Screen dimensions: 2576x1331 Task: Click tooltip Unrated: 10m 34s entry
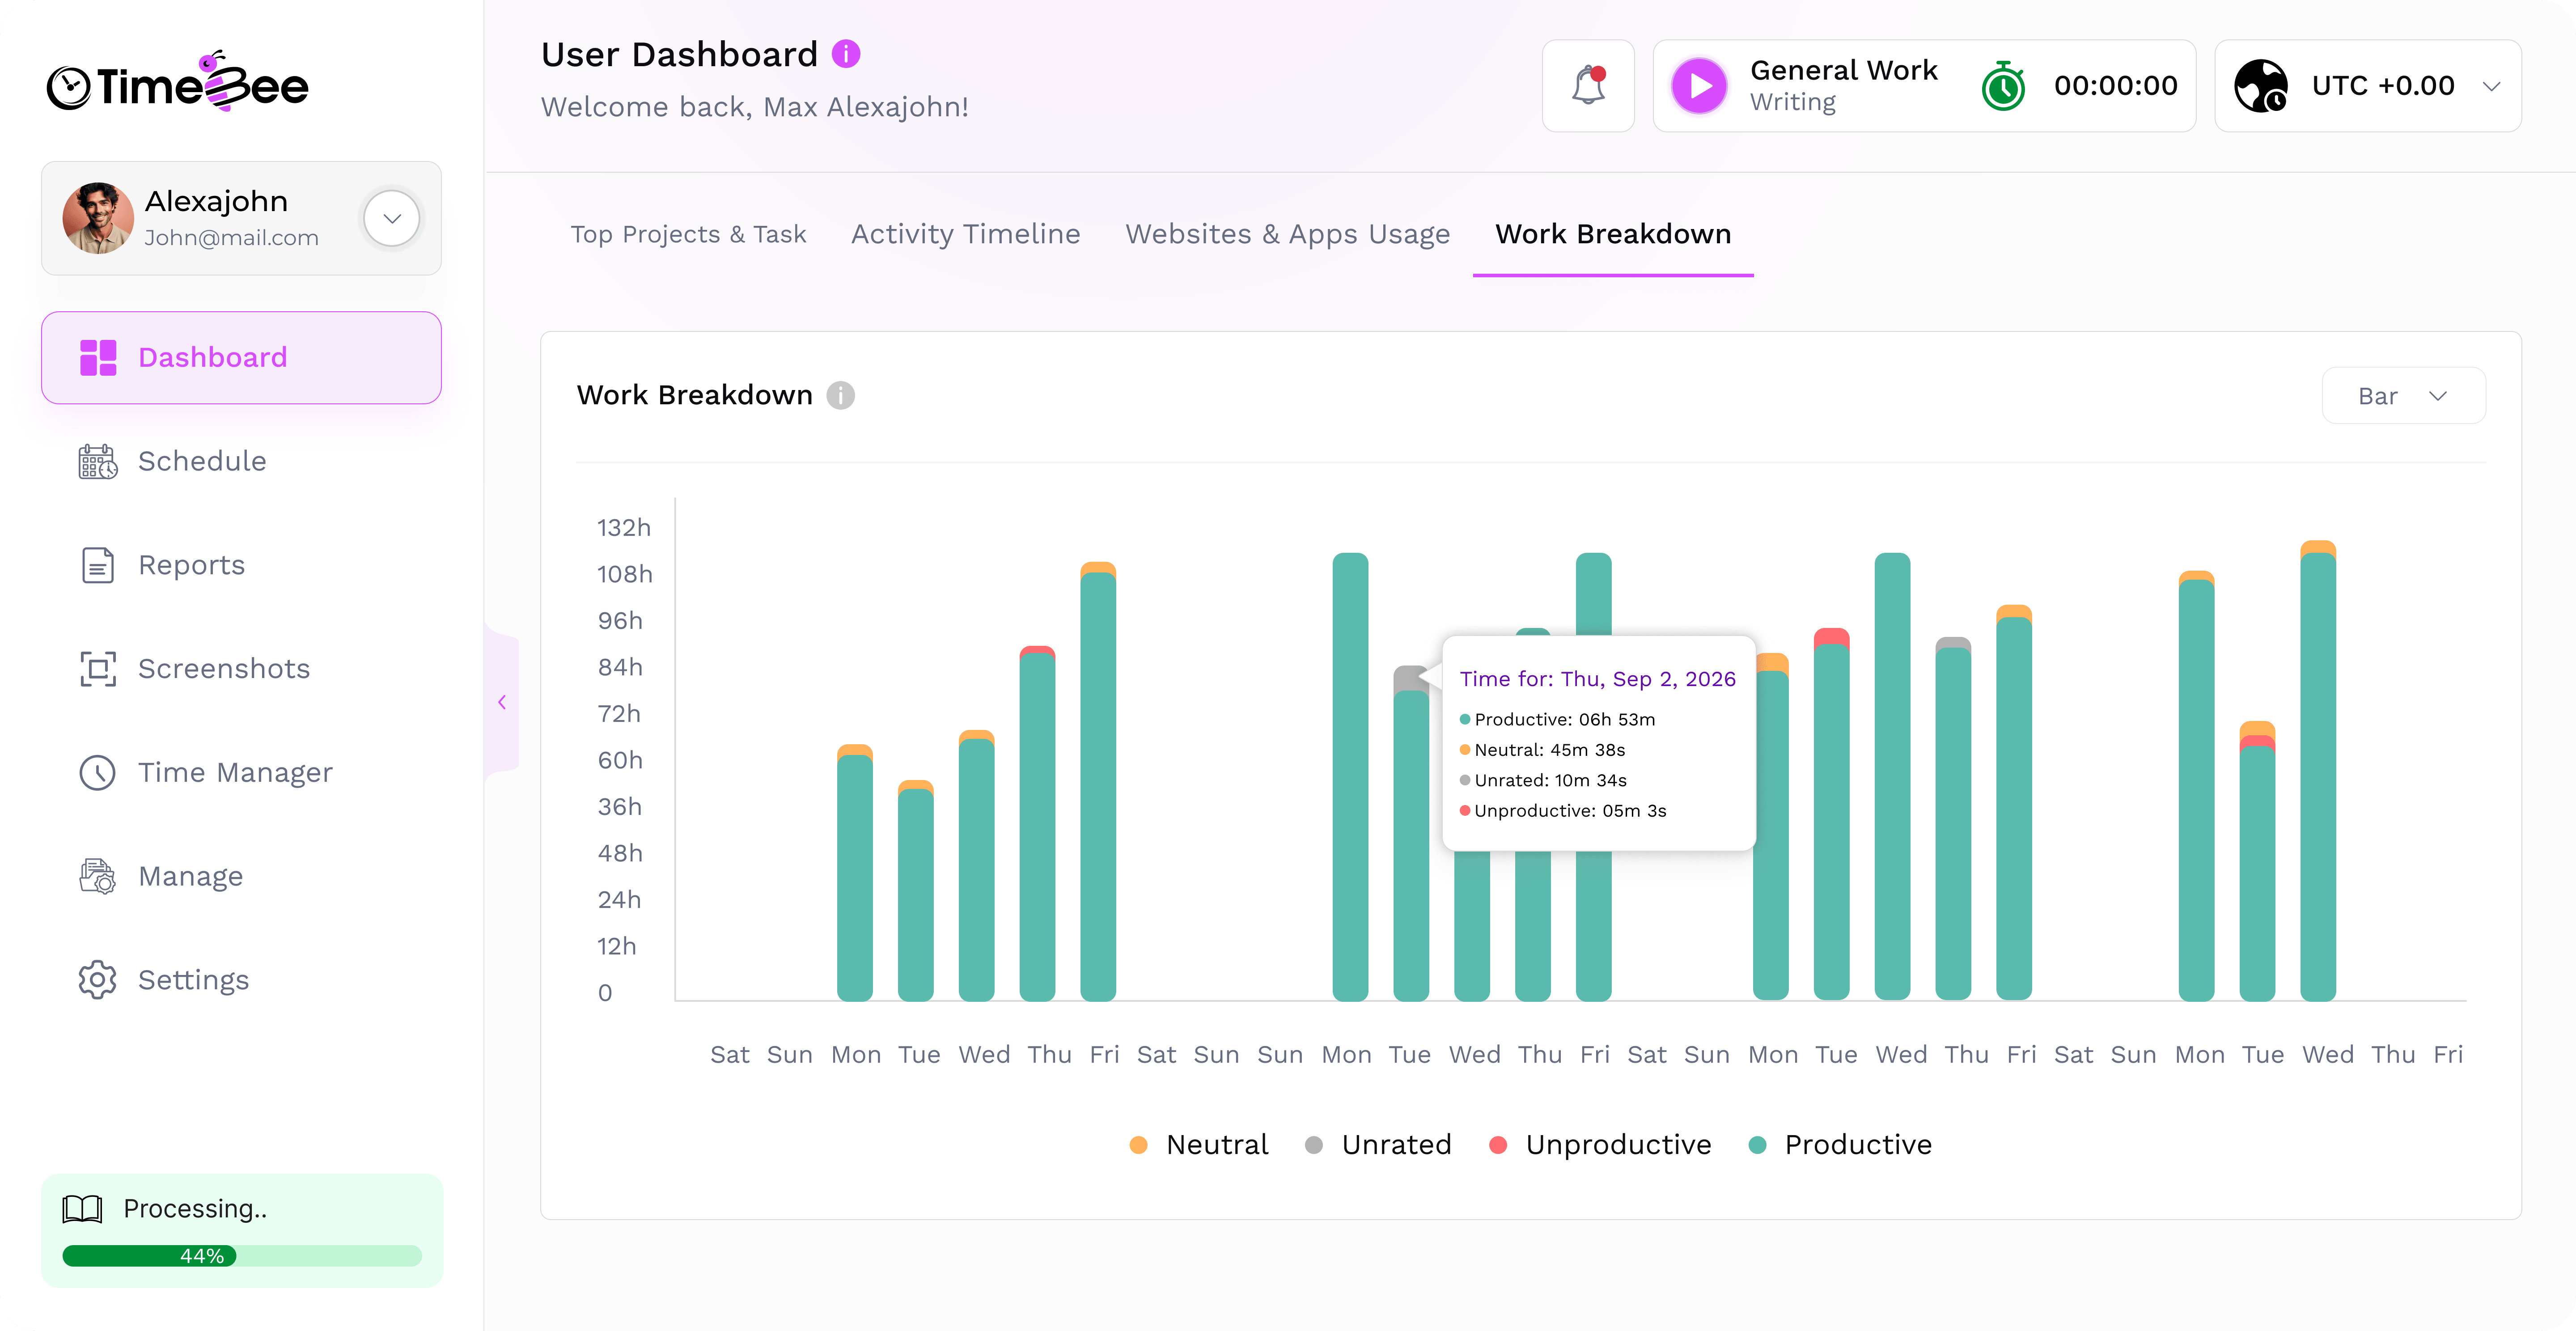coord(1543,781)
